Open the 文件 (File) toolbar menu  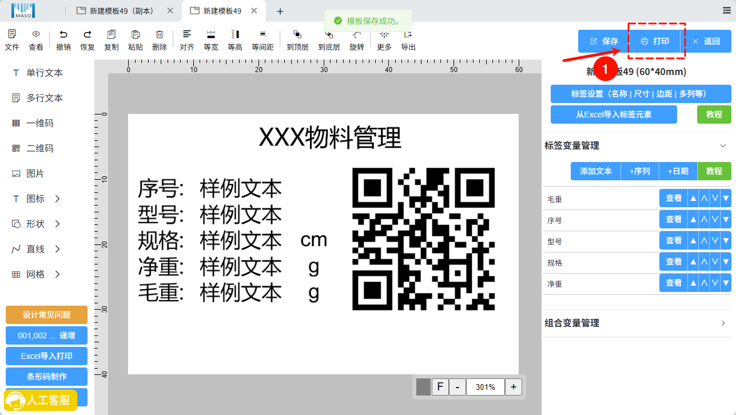(x=12, y=40)
